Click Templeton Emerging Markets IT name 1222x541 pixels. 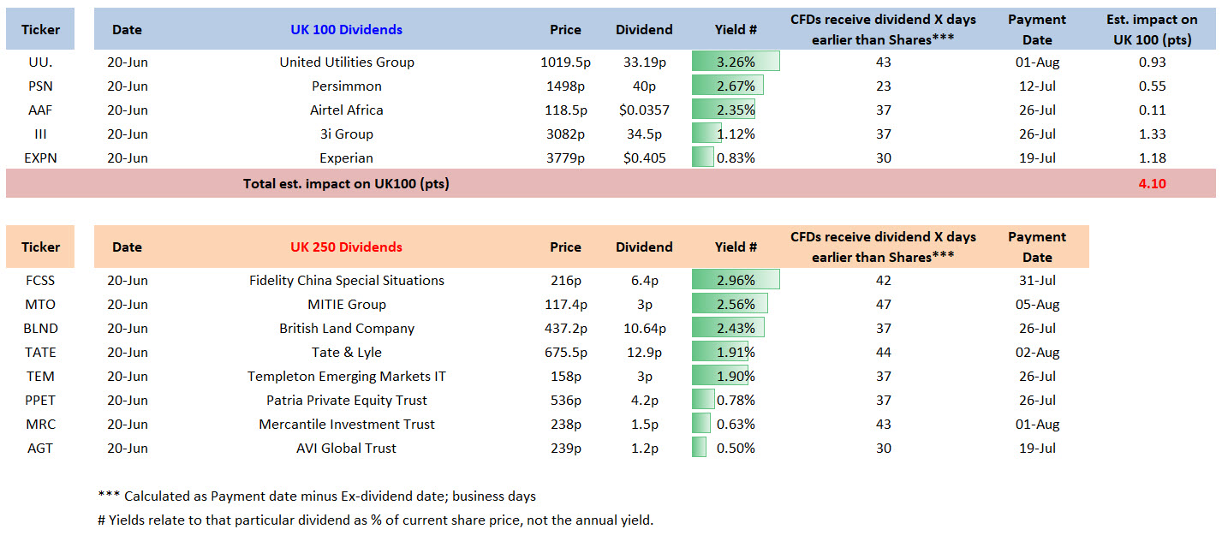(x=347, y=377)
